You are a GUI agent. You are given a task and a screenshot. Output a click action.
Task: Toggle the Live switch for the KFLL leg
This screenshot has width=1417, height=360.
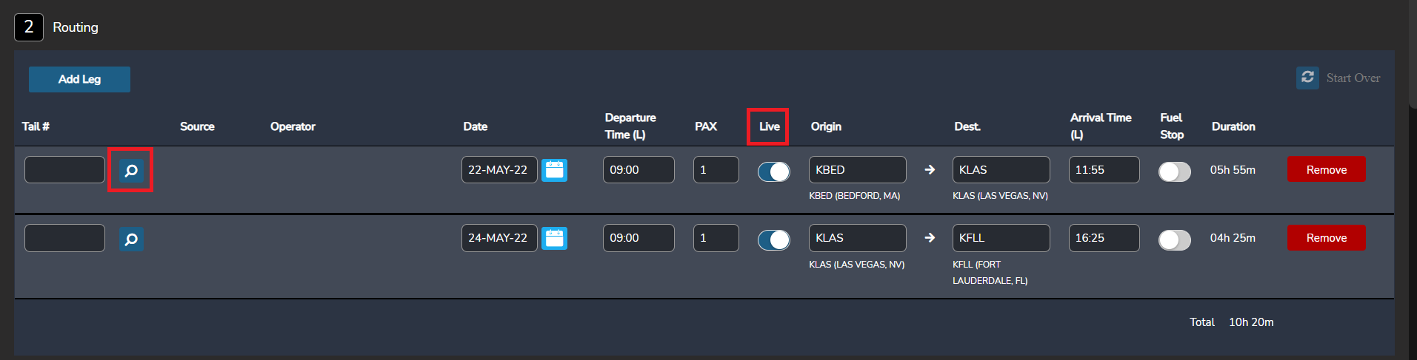[773, 240]
